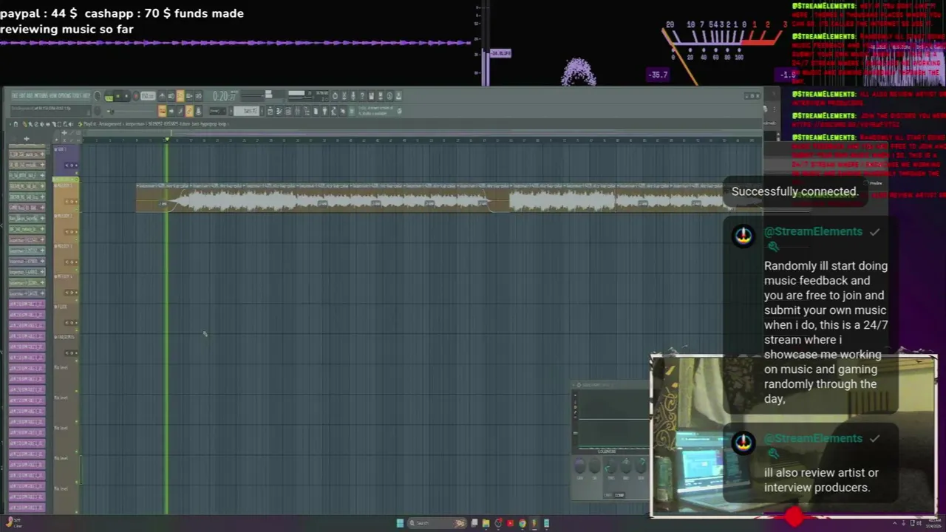Open the global snap dropdown
Image resolution: width=946 pixels, height=532 pixels.
(217, 111)
